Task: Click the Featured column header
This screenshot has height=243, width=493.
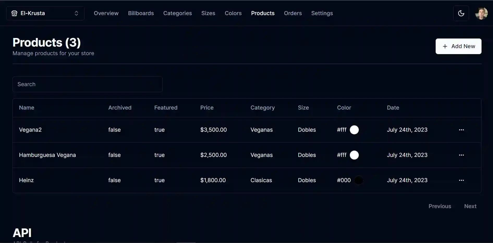Action: click(166, 108)
